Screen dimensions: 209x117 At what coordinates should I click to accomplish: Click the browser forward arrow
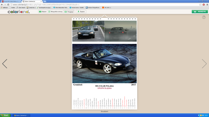[5, 5]
